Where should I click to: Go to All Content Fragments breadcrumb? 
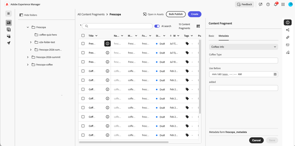91,14
